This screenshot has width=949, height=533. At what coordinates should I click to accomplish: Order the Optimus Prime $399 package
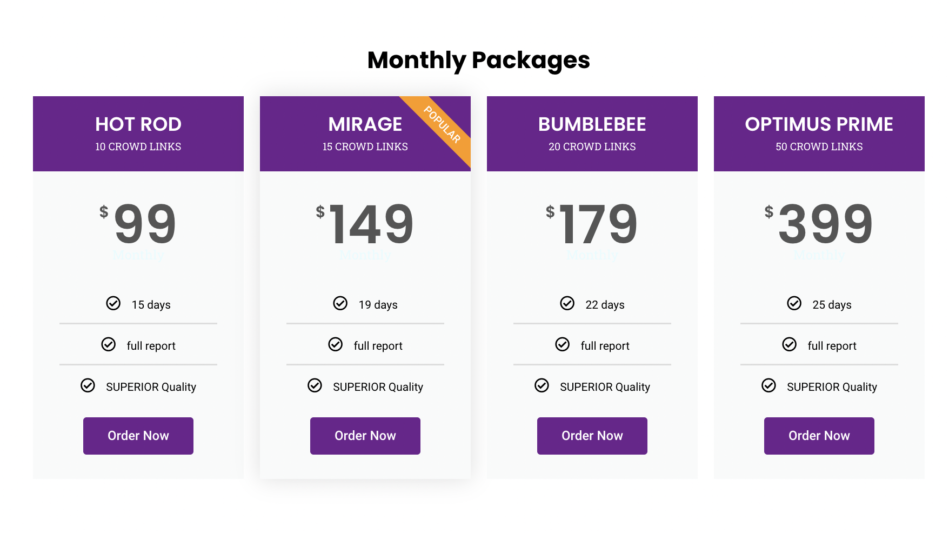pyautogui.click(x=819, y=436)
